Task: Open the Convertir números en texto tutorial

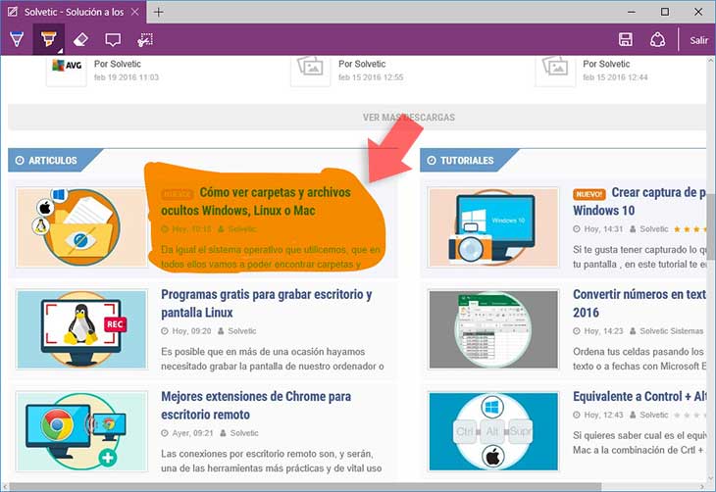Action: [x=639, y=303]
